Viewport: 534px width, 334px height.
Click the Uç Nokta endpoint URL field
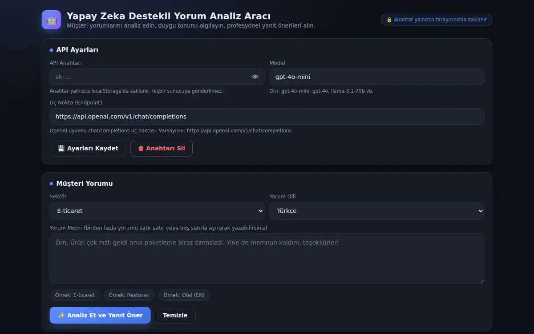(267, 116)
